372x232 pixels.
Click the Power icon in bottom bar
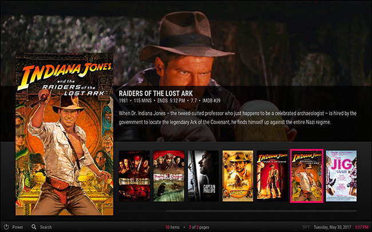point(6,227)
